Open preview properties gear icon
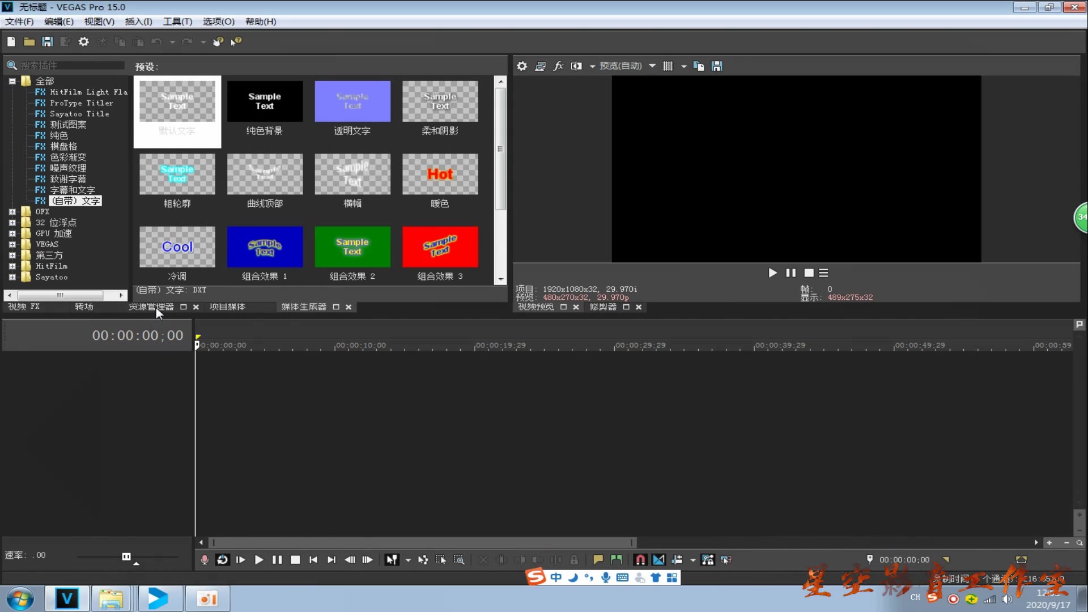The width and height of the screenshot is (1088, 612). click(522, 66)
